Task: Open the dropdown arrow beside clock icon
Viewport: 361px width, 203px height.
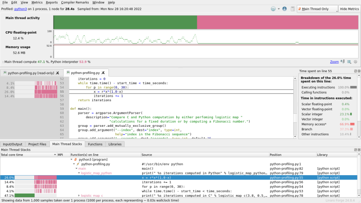Action: tap(278, 9)
